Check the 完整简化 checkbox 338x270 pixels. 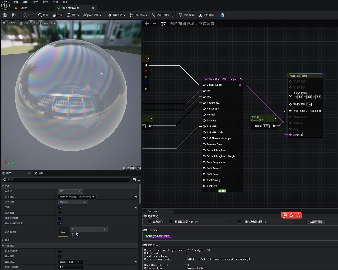[x=149, y=222]
